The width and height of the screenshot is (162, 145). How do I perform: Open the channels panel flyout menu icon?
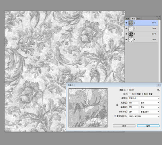(159, 19)
